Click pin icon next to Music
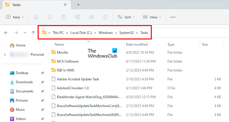This screenshot has width=229, height=122. click(x=42, y=110)
